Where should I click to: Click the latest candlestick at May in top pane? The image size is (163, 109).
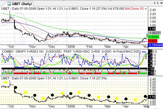pyautogui.click(x=147, y=35)
